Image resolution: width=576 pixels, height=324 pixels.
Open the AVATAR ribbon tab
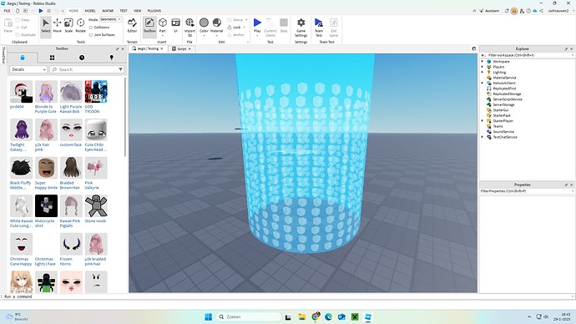(108, 11)
